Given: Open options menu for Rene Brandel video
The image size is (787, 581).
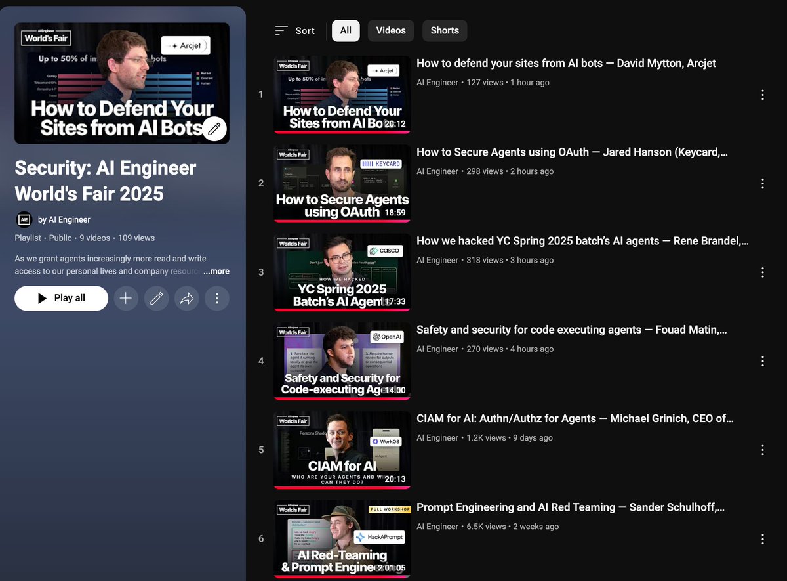Looking at the screenshot, I should pyautogui.click(x=762, y=272).
